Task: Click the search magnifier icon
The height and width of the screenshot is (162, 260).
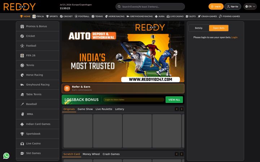Action: point(119,6)
